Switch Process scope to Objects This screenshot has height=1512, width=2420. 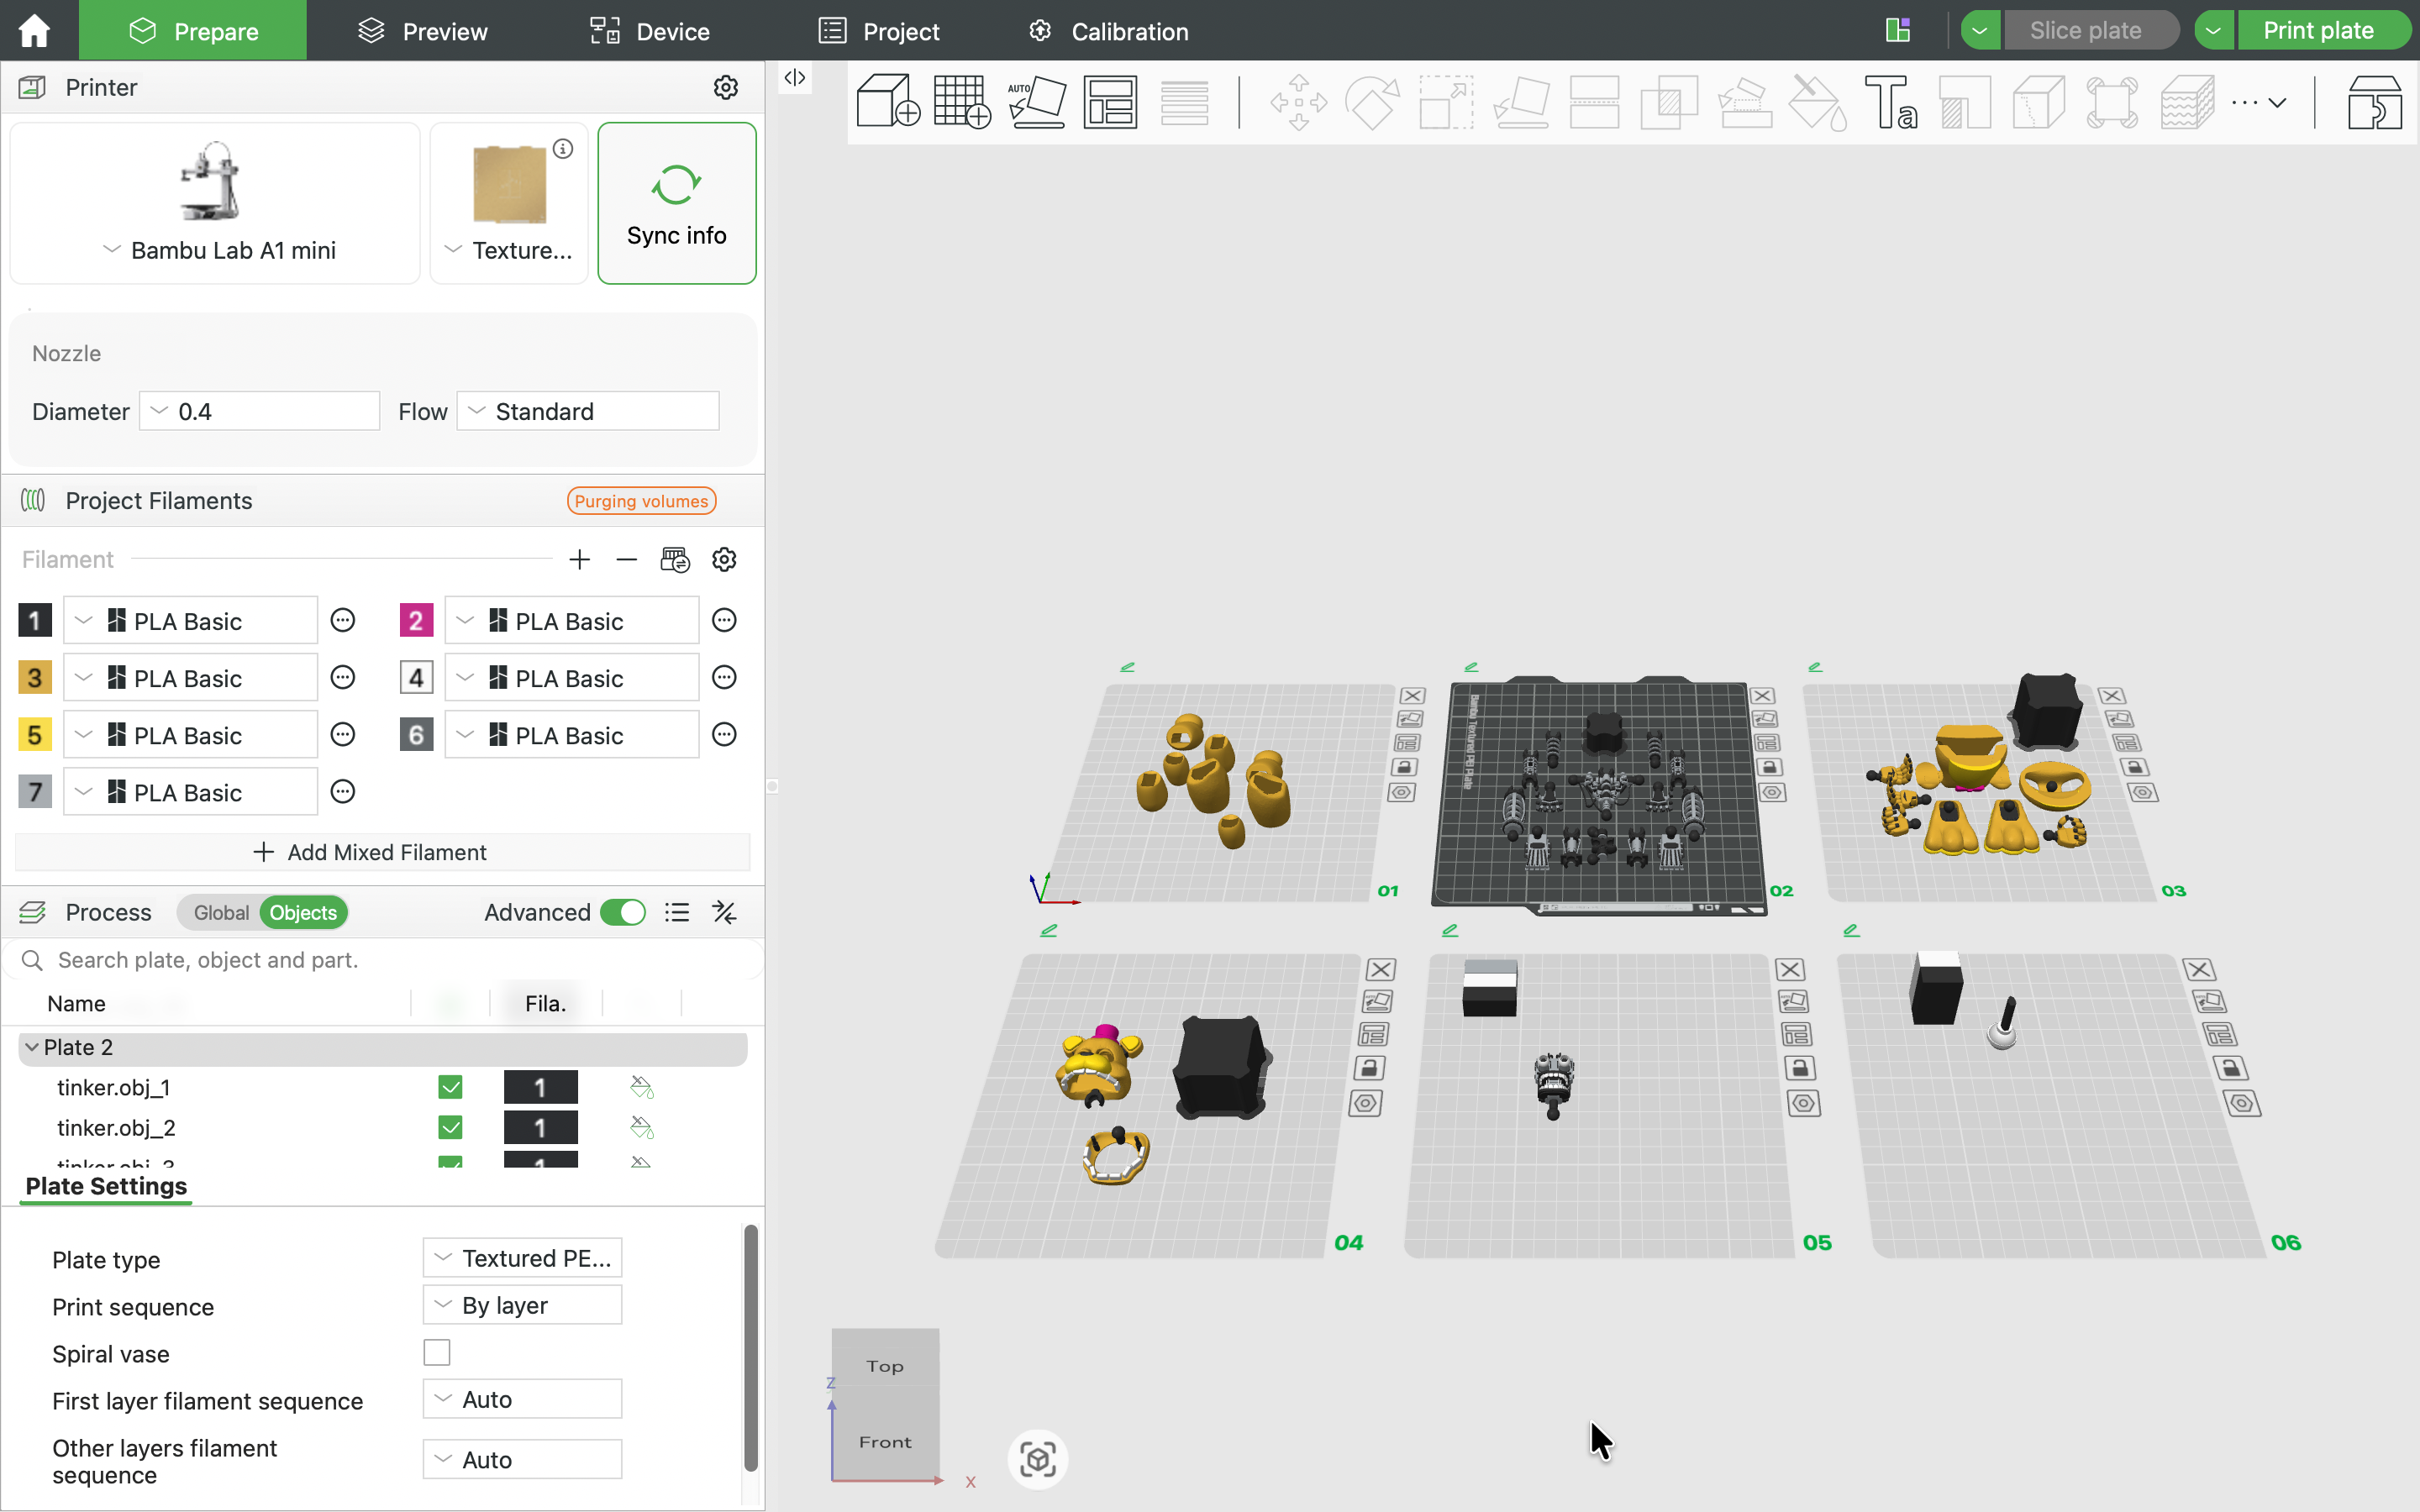(x=303, y=912)
